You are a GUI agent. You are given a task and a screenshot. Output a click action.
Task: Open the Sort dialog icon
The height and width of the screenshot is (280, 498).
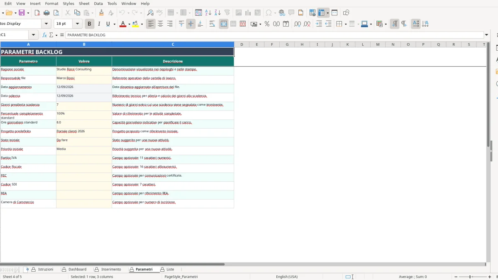click(199, 13)
